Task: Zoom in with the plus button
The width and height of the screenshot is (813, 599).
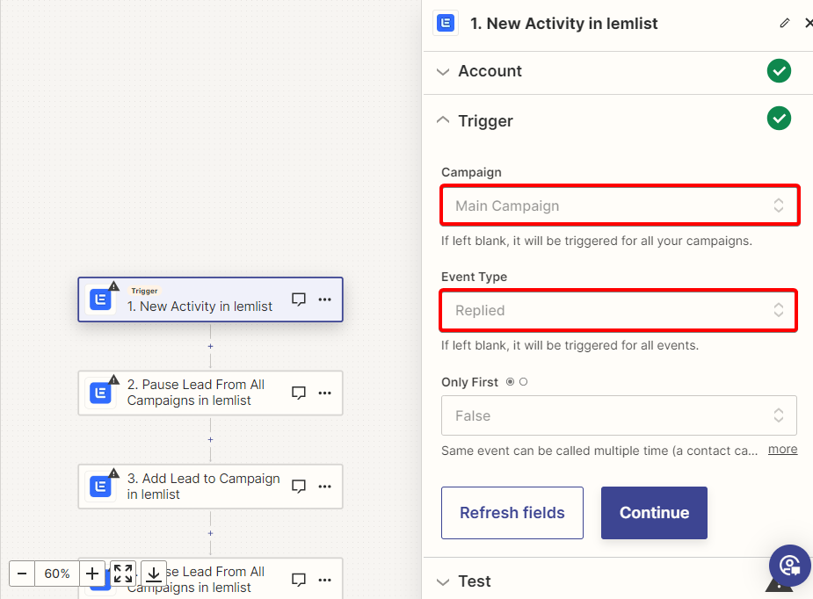Action: point(92,574)
